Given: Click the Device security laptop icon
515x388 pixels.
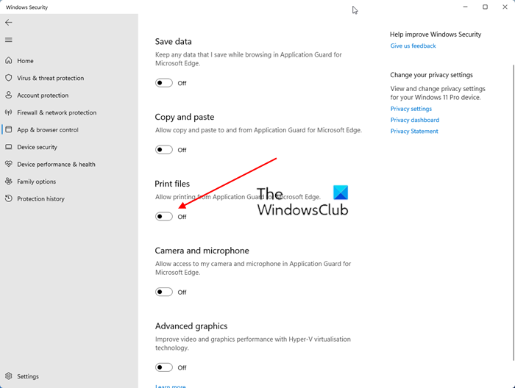Looking at the screenshot, I should (x=9, y=147).
